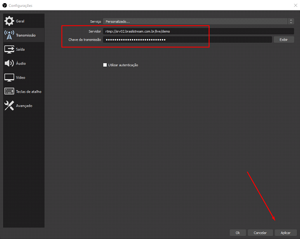
Task: Switch to the Teclas de atalho label
Action: click(29, 92)
